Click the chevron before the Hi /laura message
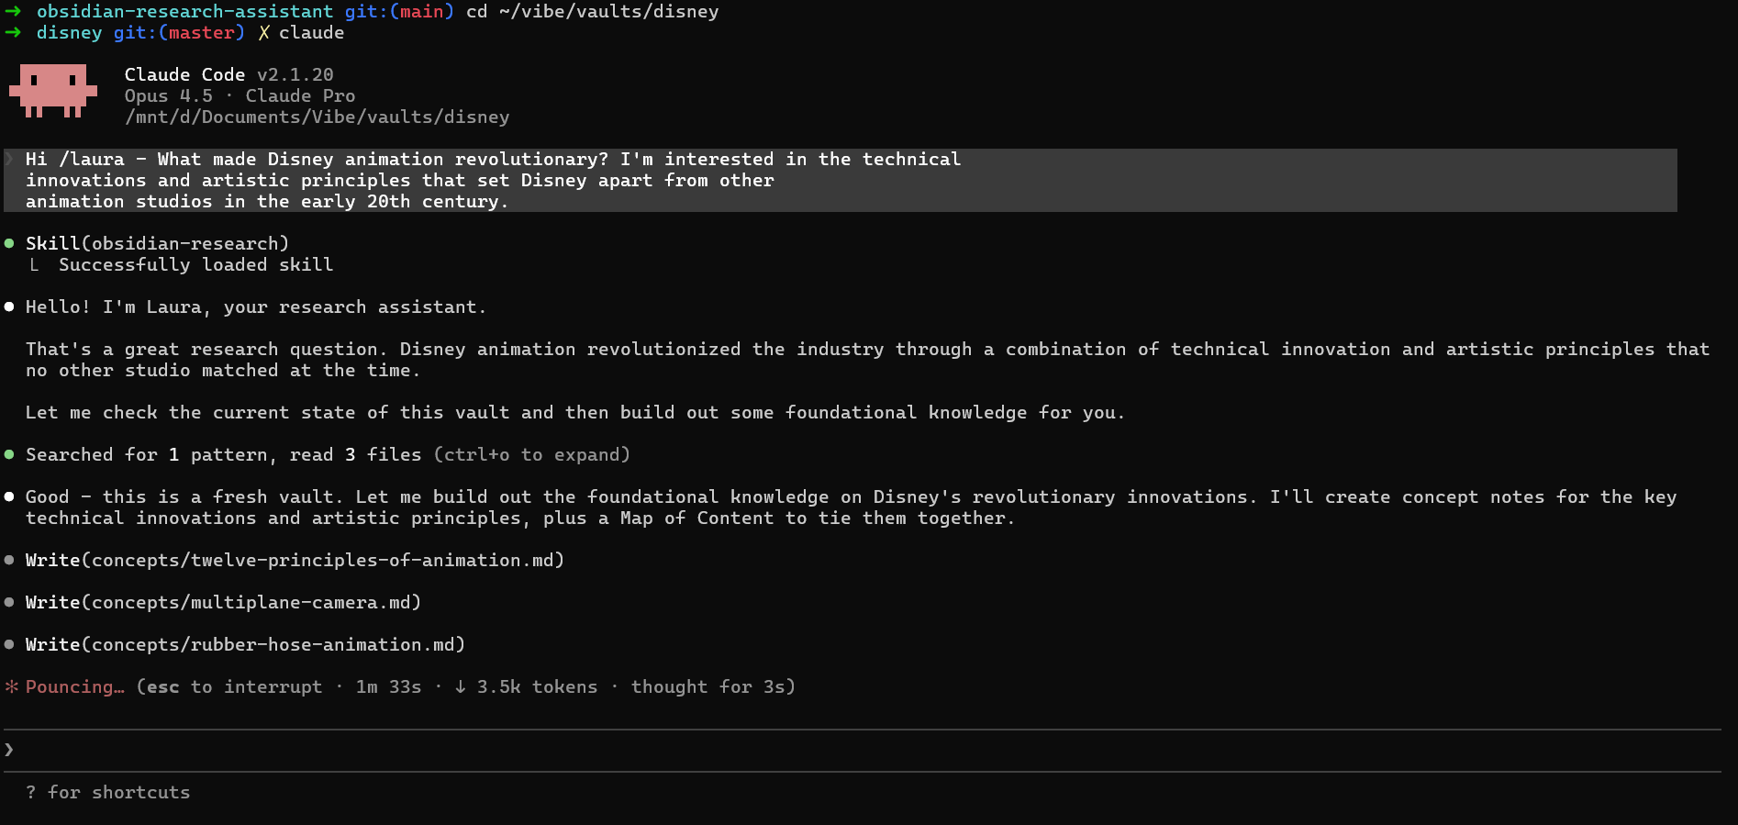This screenshot has width=1738, height=825. click(x=9, y=160)
